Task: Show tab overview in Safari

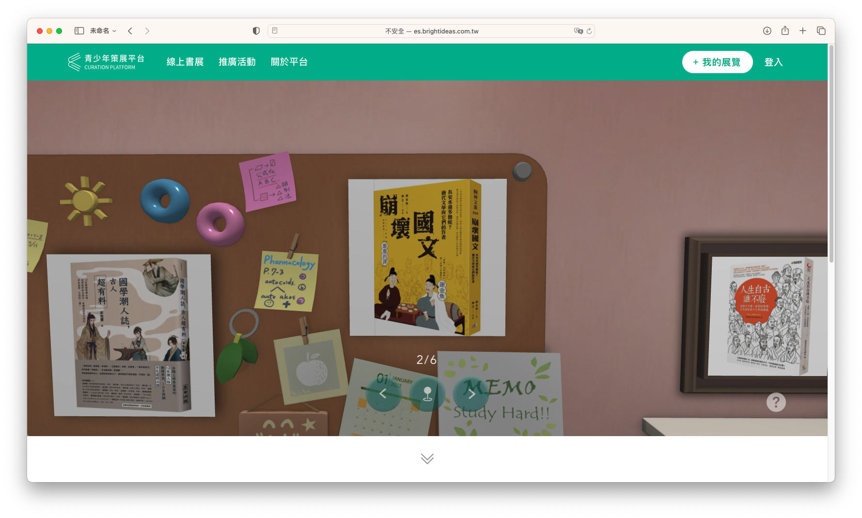Action: (x=821, y=31)
